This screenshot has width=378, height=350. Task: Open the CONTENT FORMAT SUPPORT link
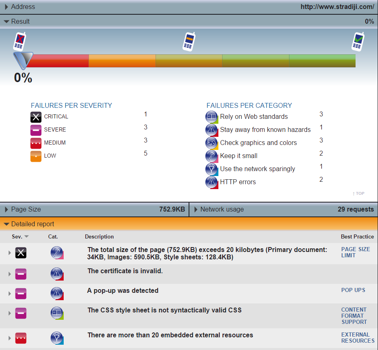click(x=354, y=316)
